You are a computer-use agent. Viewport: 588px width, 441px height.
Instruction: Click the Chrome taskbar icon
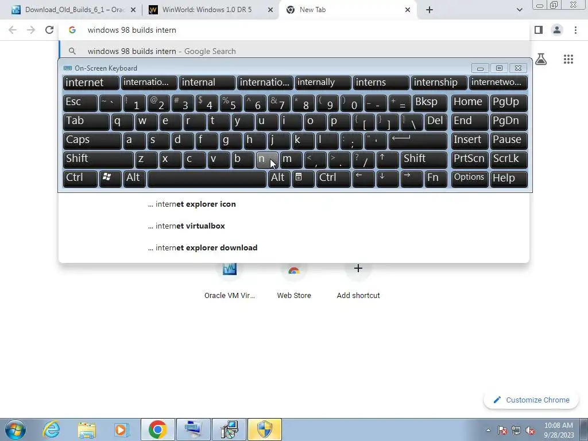click(157, 430)
